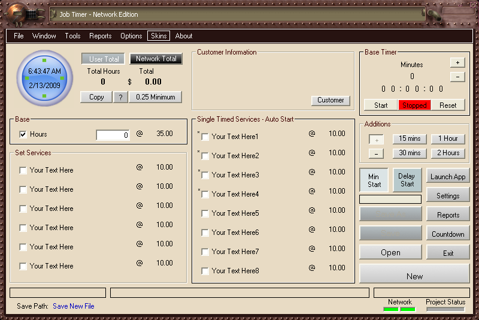
Task: Check the fifth Set Services Your Text Here box
Action: [23, 247]
